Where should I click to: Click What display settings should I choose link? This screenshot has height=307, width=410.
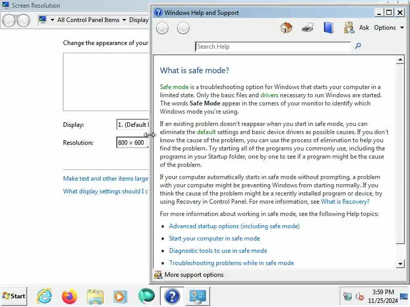[106, 191]
